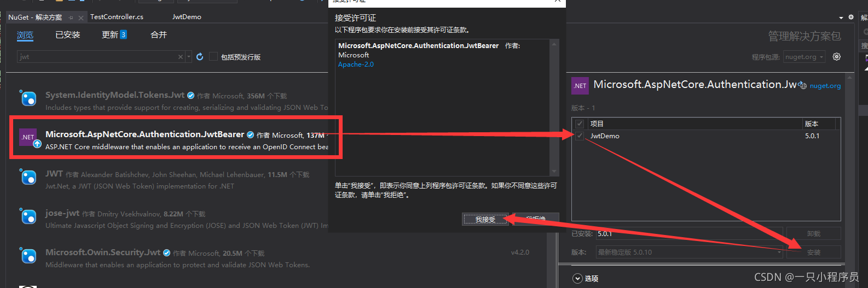
Task: Open the Apache-2.0 license link
Action: click(x=356, y=64)
